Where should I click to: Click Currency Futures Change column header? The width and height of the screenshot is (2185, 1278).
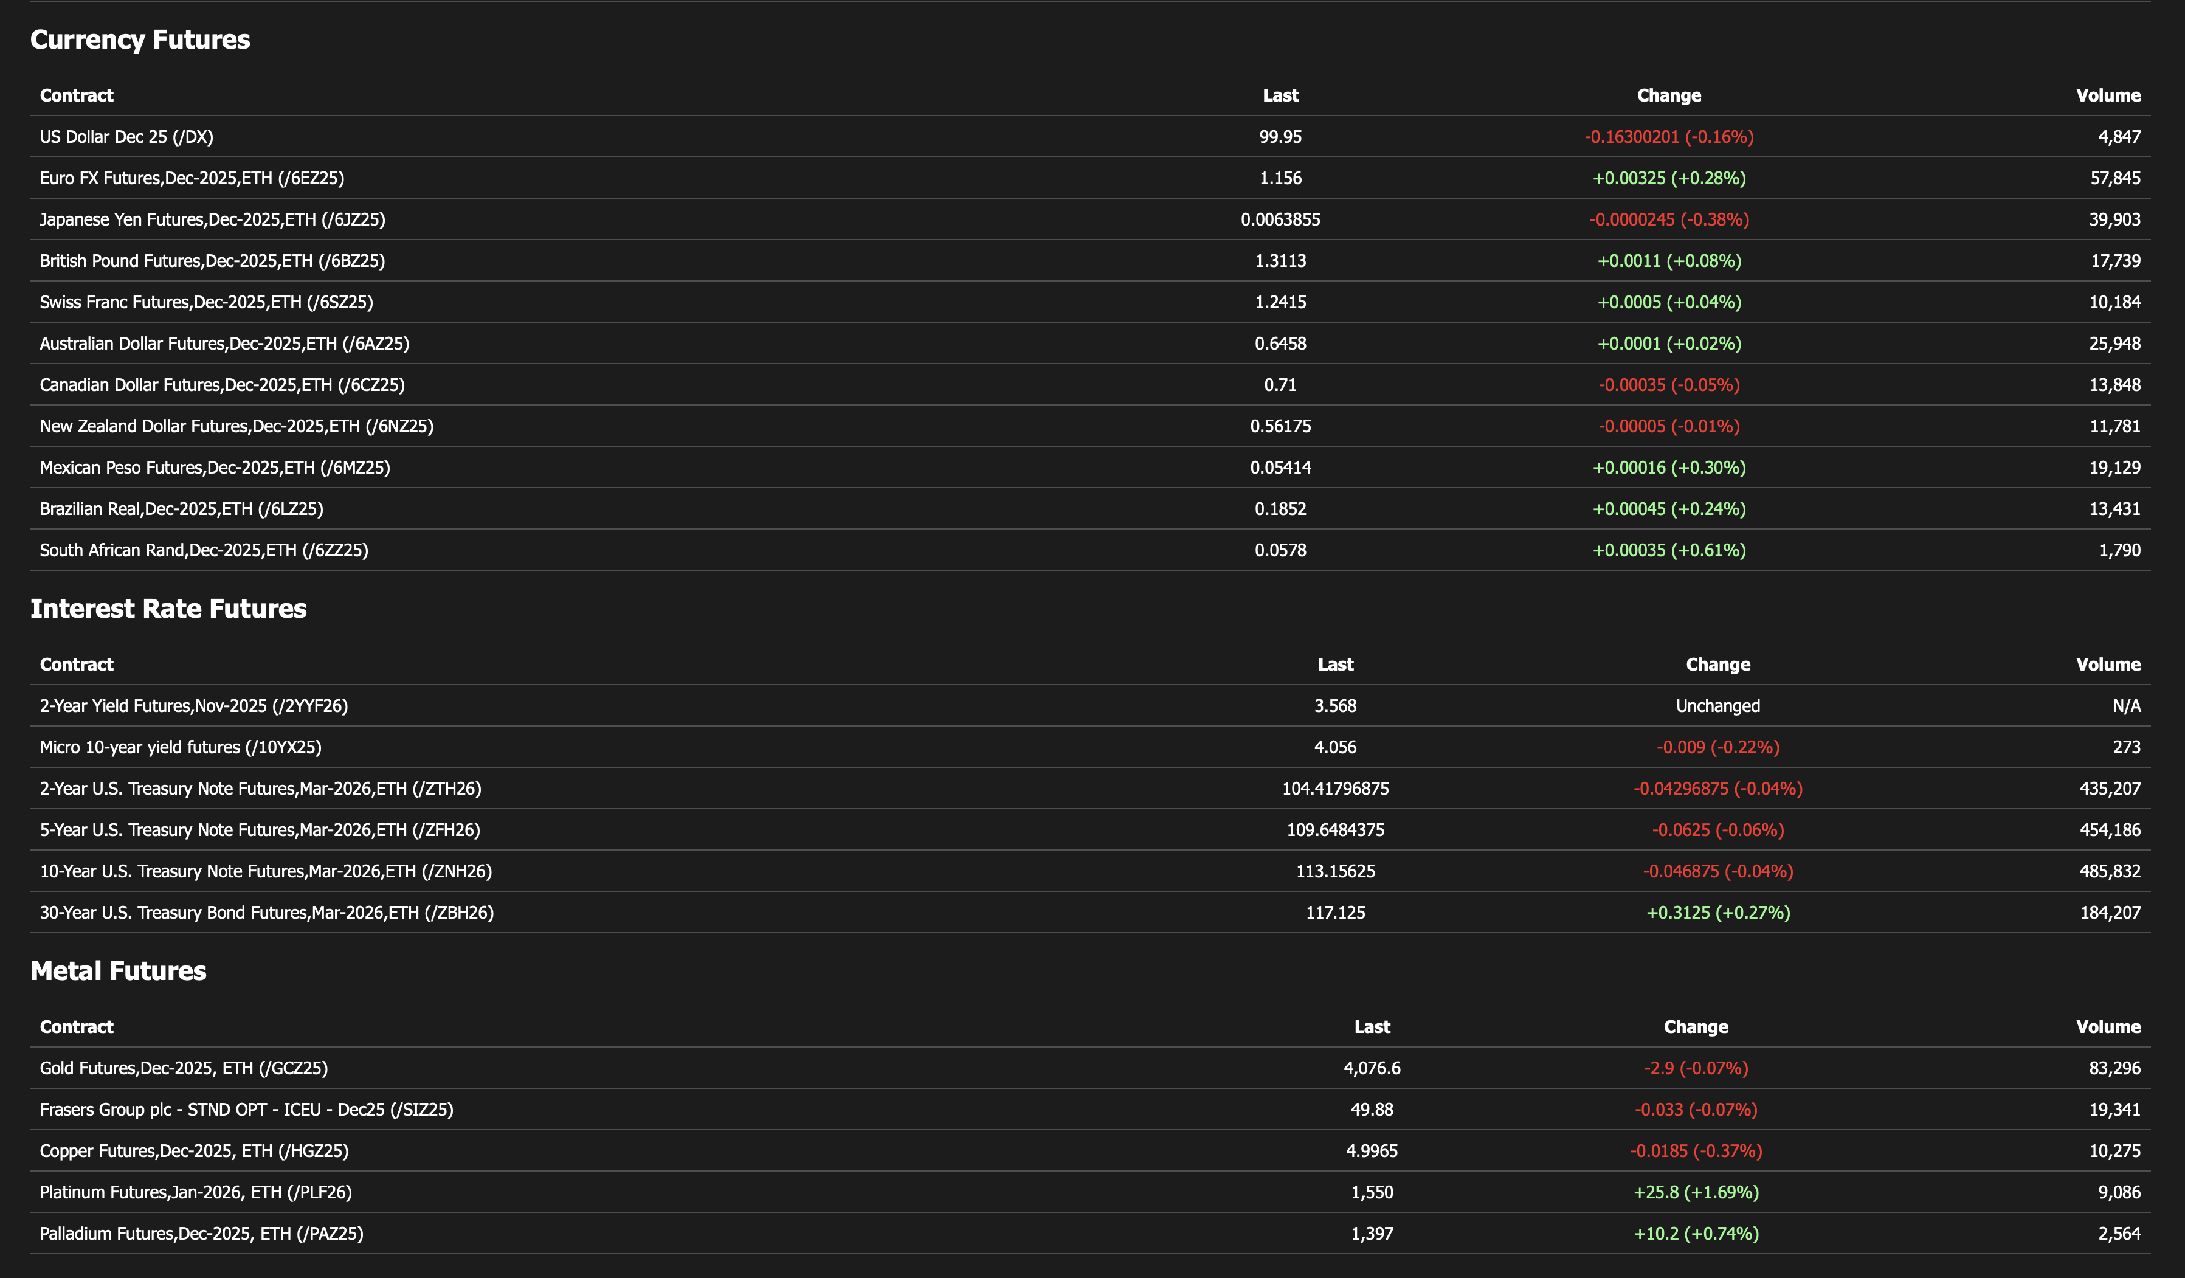point(1668,96)
